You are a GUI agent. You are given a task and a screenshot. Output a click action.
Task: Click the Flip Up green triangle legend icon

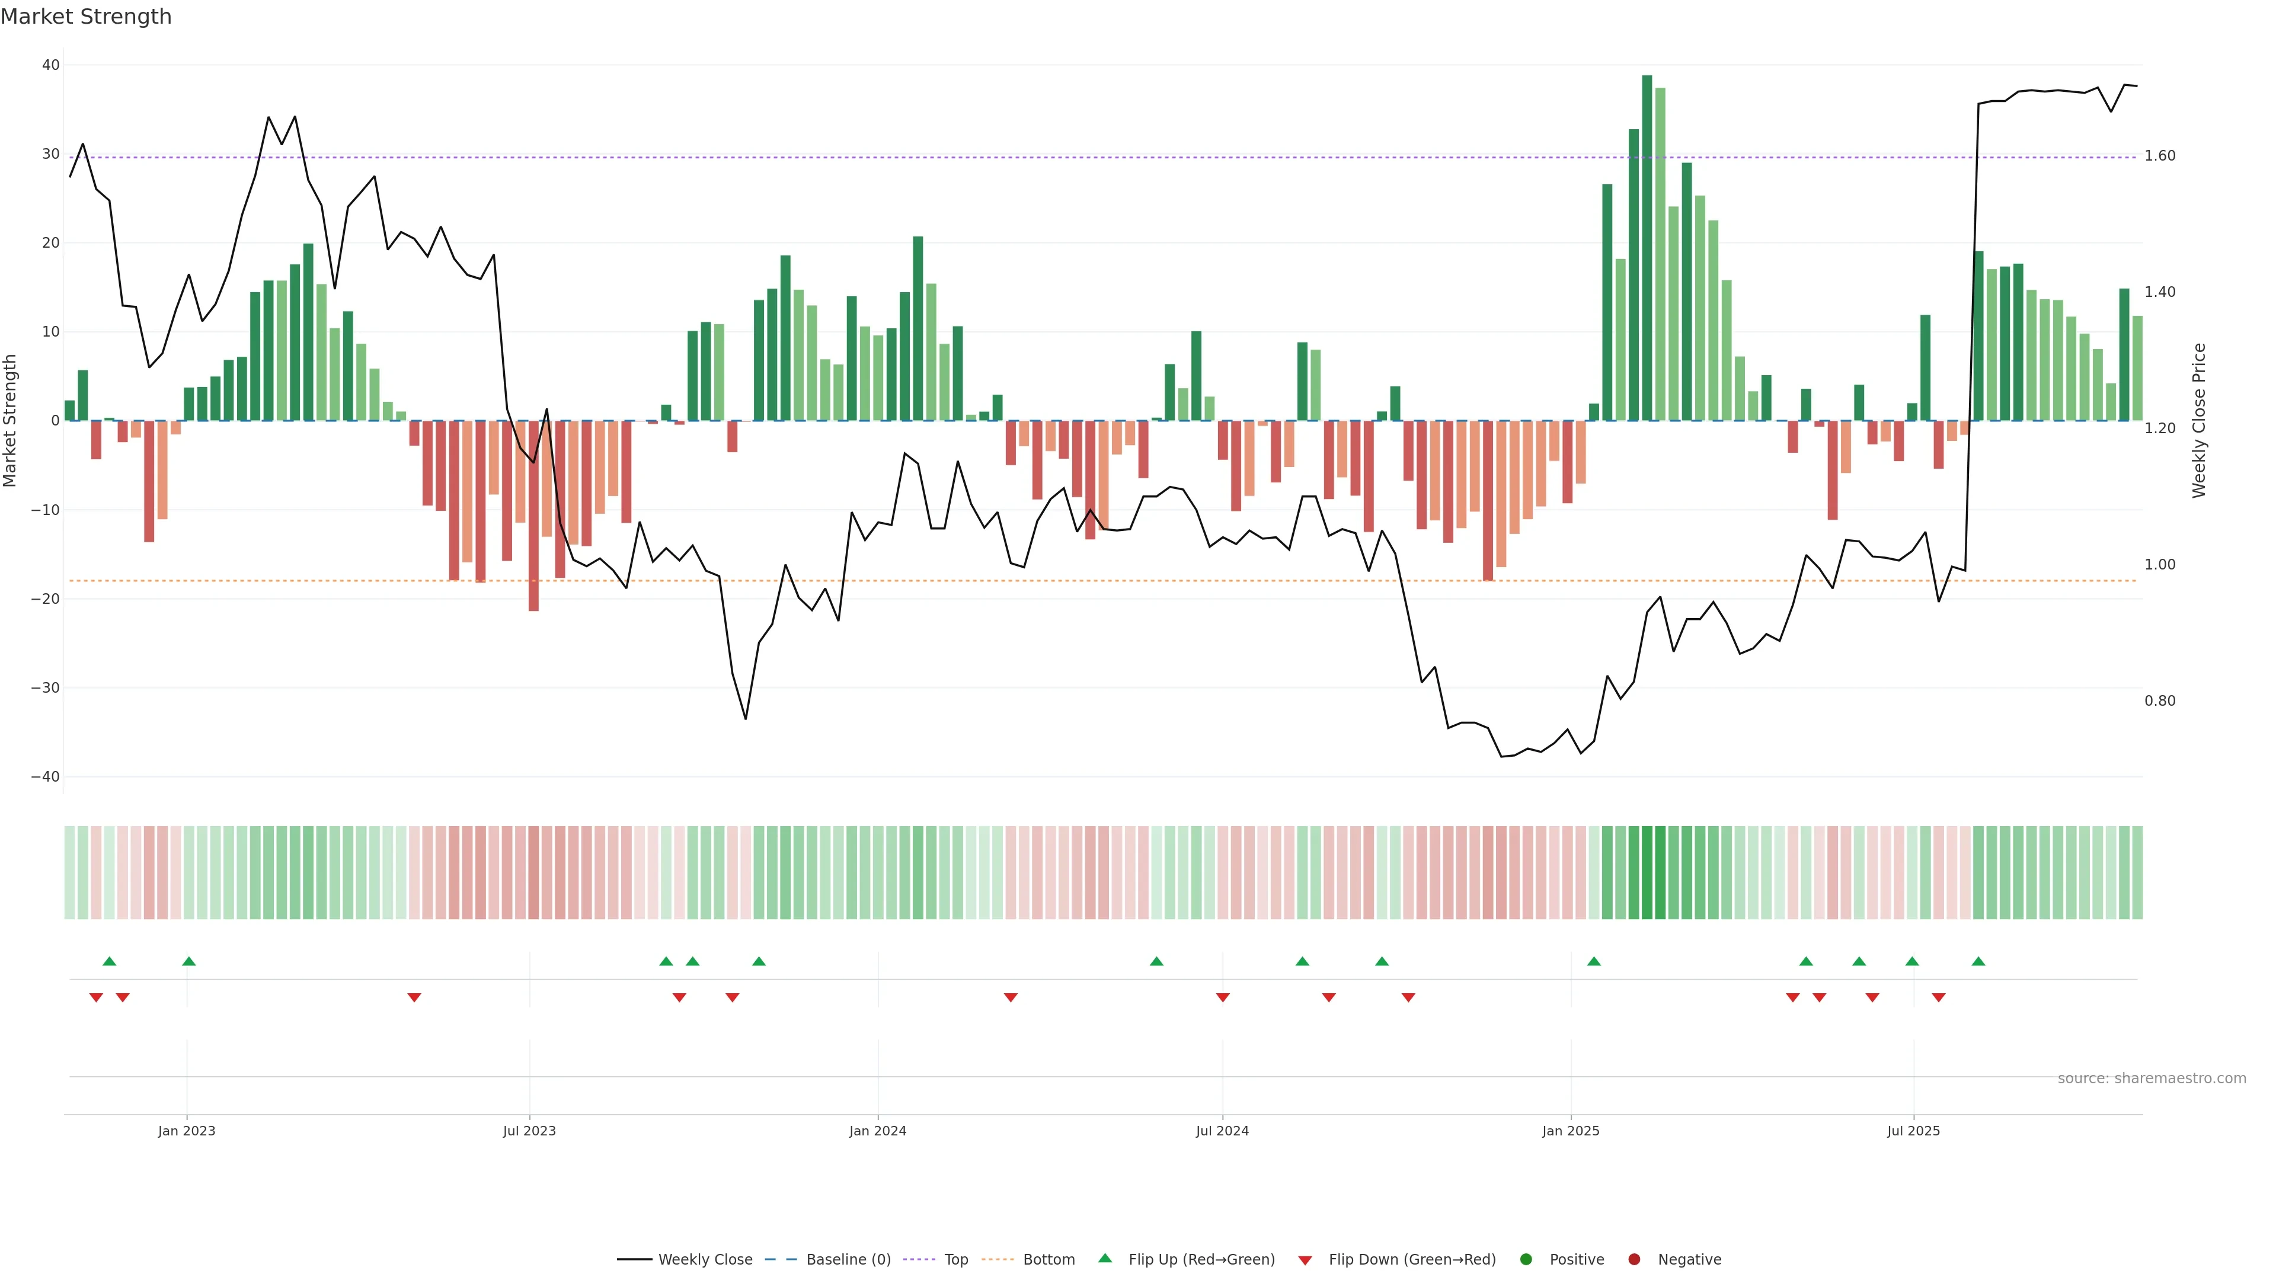1104,1258
